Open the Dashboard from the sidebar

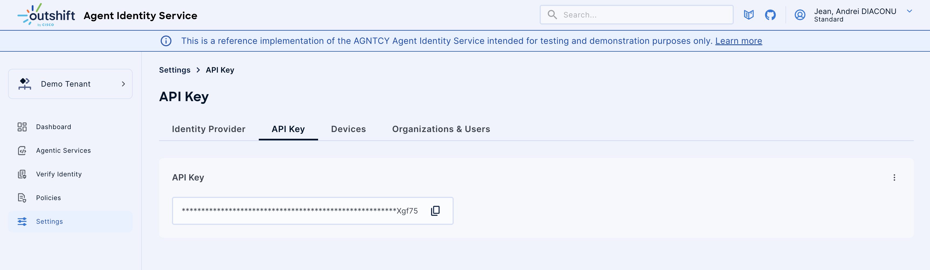point(53,127)
